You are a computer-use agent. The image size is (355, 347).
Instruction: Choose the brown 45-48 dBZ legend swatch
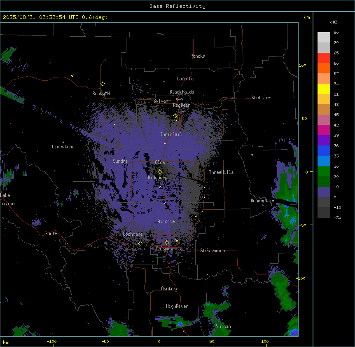click(324, 109)
